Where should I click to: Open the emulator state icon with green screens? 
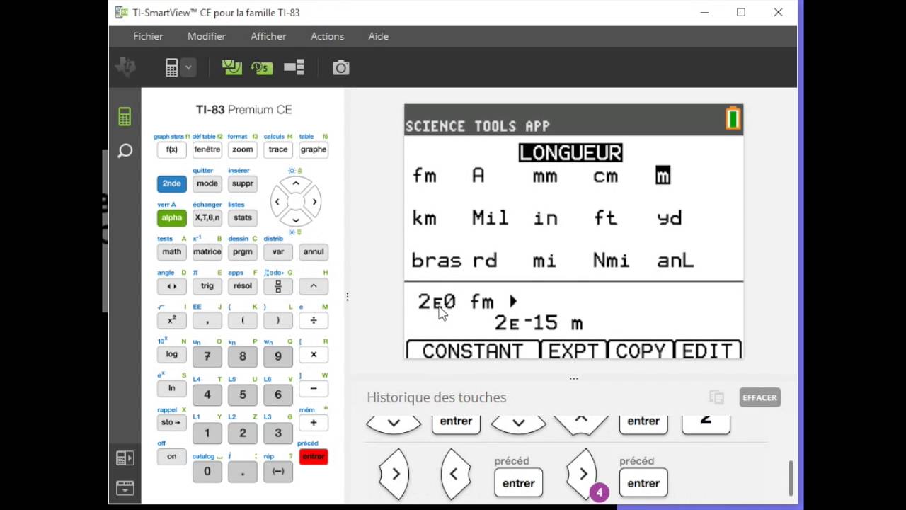click(232, 67)
